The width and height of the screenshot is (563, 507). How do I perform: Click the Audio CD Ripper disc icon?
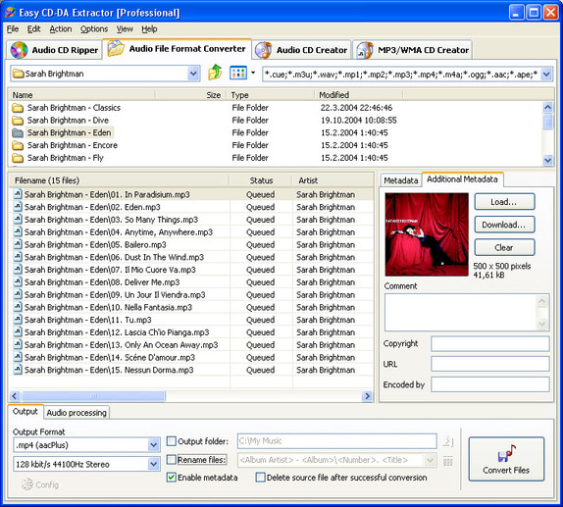click(19, 50)
